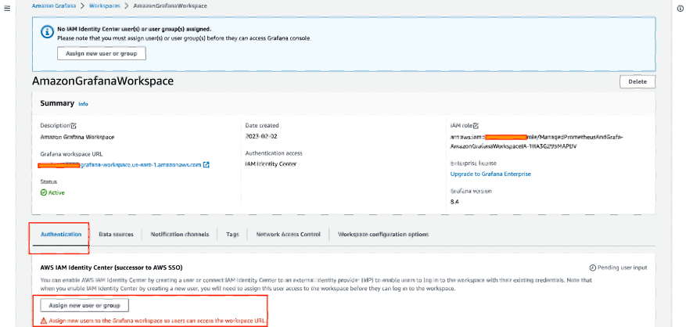686x327 pixels.
Task: Edit the IAM role via its pencil icon
Action: coord(476,126)
